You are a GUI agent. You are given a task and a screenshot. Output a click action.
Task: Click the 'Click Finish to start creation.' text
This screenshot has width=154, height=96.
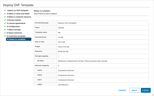(46, 14)
